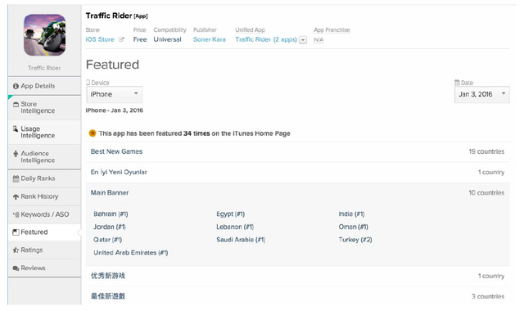Click the Turkey (#2) country link

pyautogui.click(x=355, y=240)
